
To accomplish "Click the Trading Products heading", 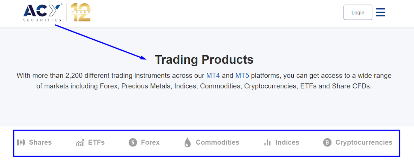I will pos(204,59).
